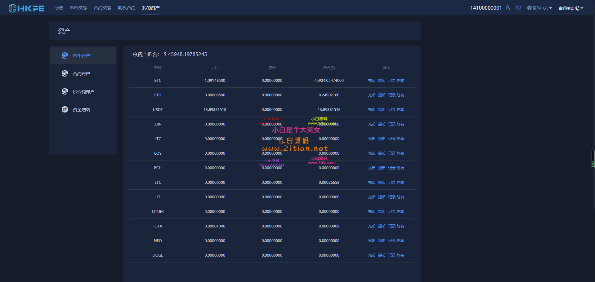Click 划转 in NEO row
This screenshot has height=282, width=595.
click(x=400, y=241)
